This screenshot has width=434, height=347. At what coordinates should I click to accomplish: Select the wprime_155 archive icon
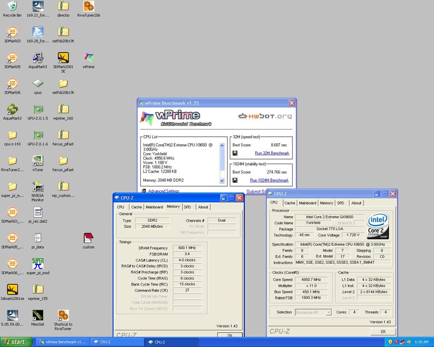[x=38, y=289]
